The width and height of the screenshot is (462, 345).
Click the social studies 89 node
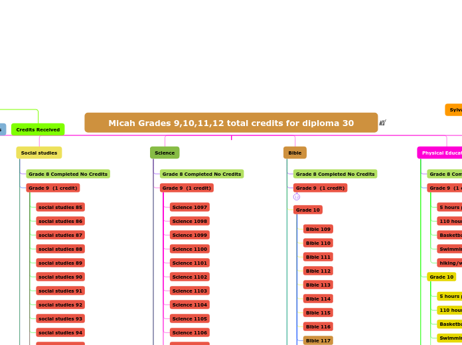click(x=60, y=263)
